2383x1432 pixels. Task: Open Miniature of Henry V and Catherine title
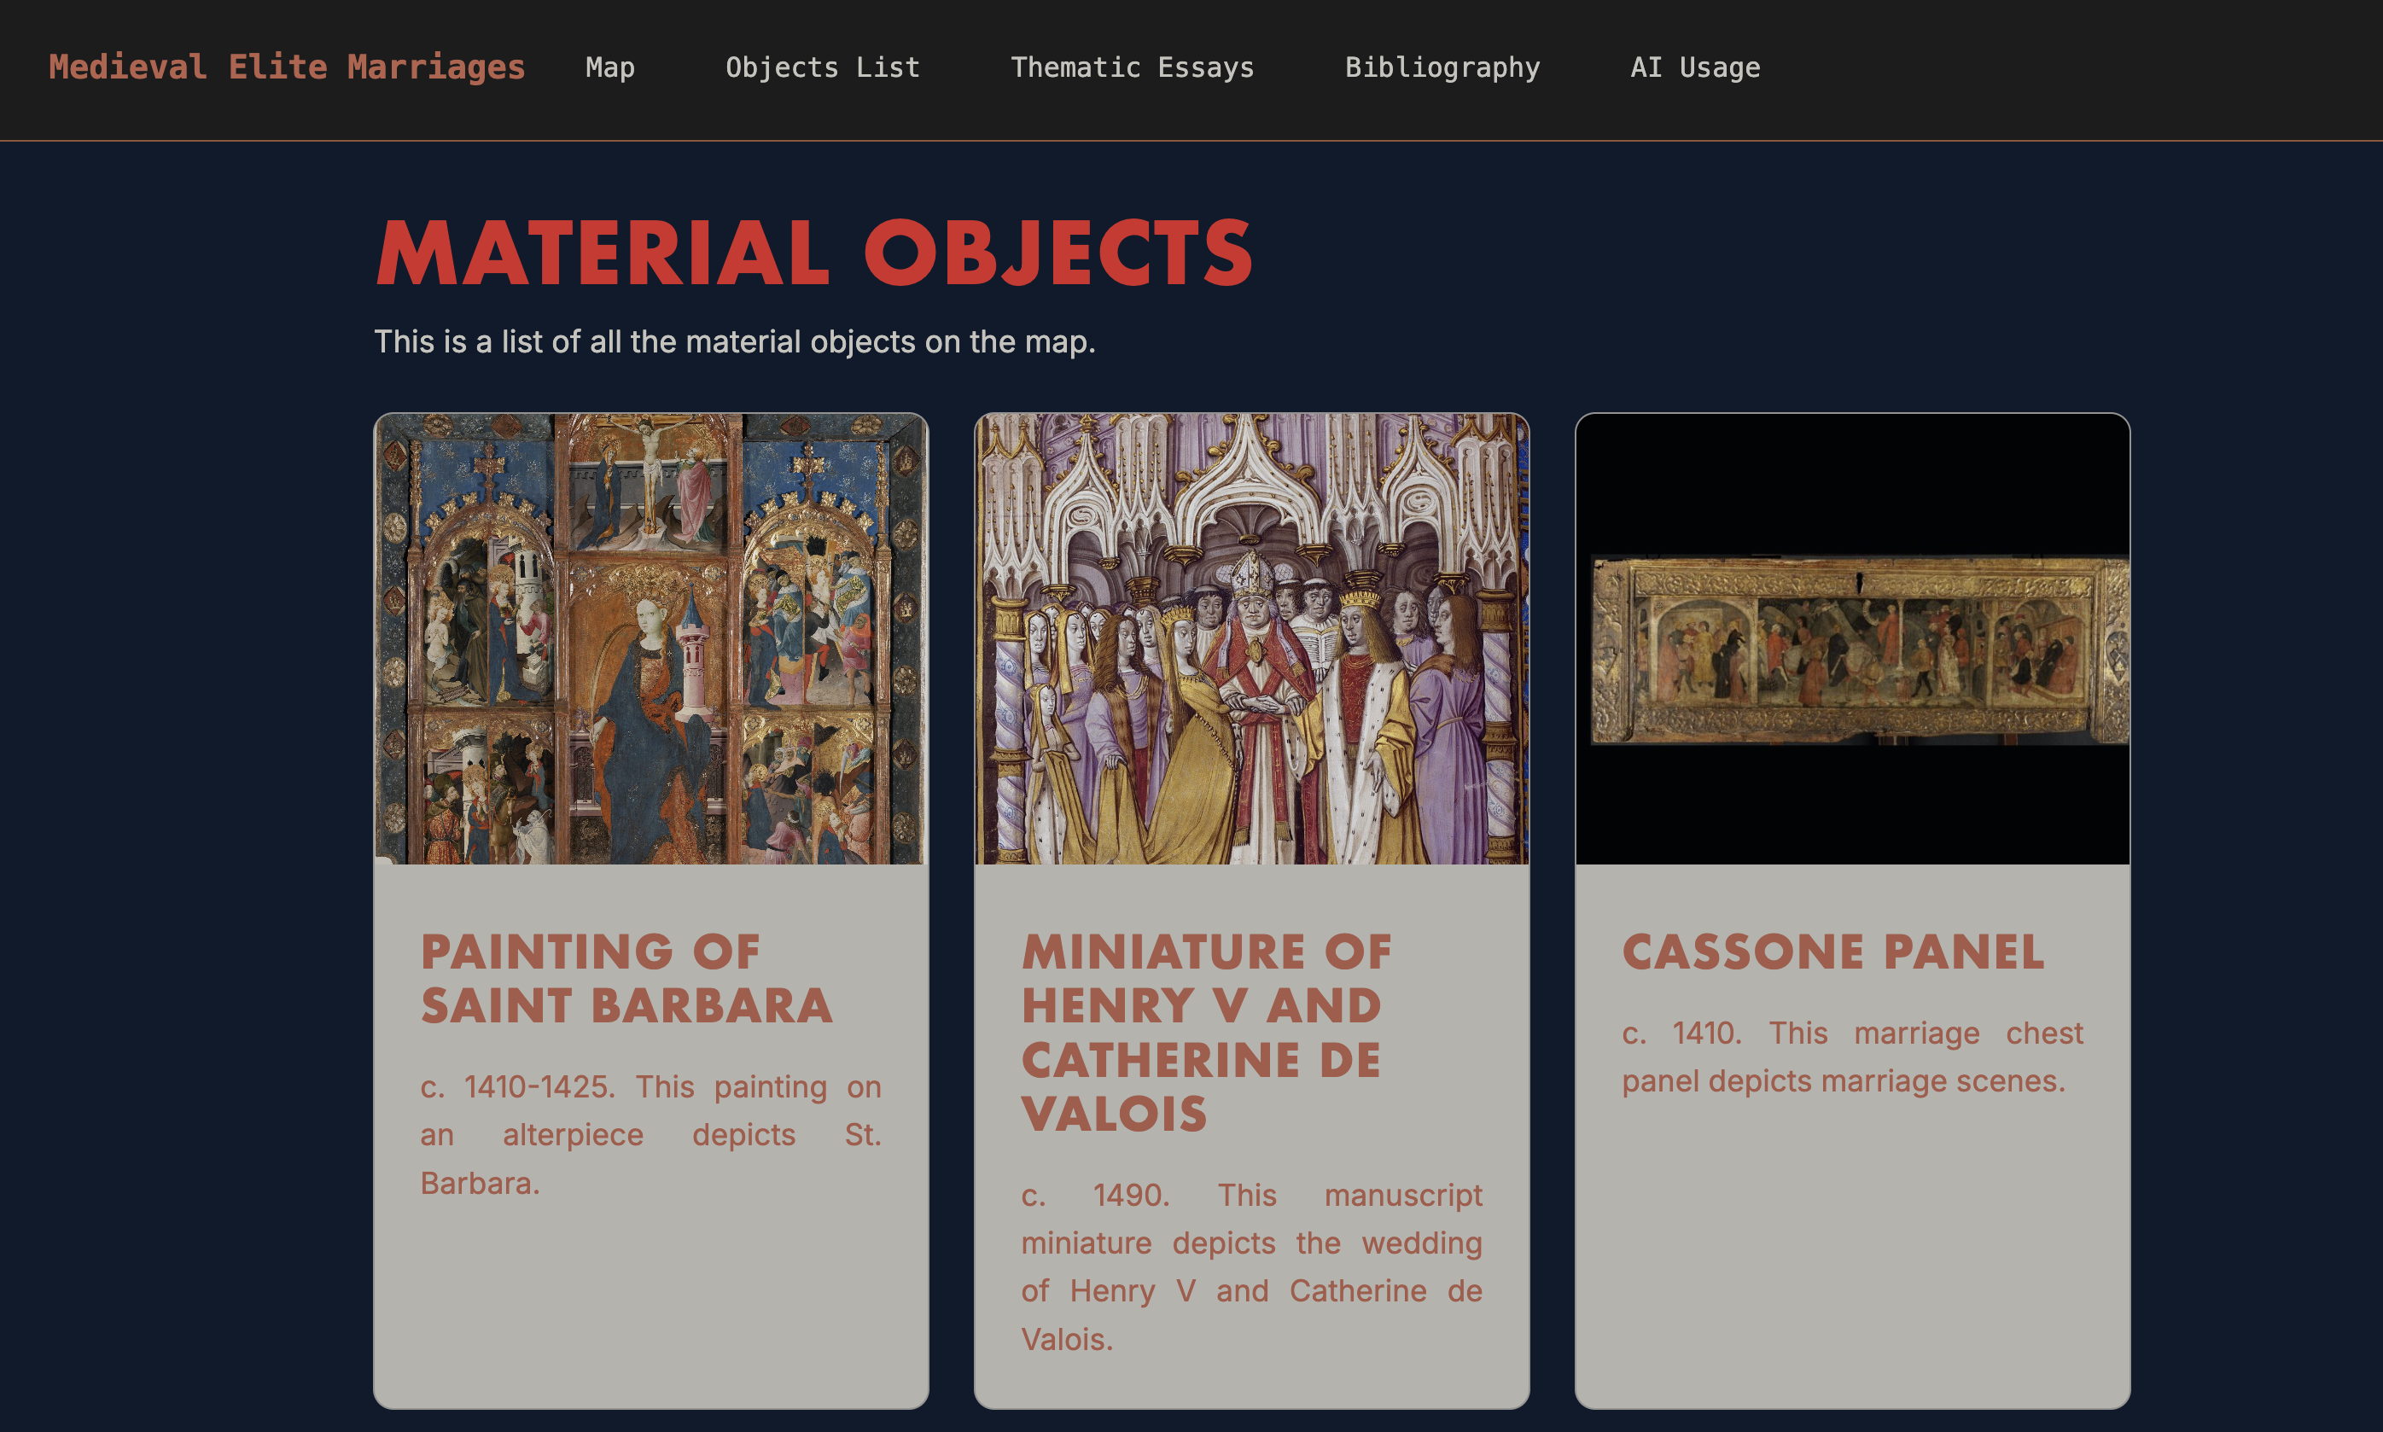tap(1206, 1033)
